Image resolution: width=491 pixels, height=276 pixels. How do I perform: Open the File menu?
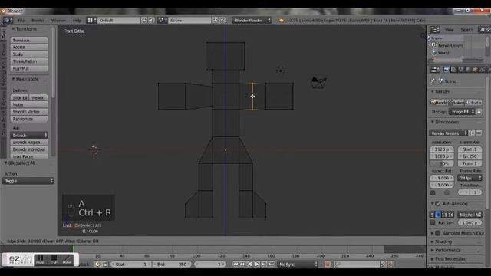point(21,21)
